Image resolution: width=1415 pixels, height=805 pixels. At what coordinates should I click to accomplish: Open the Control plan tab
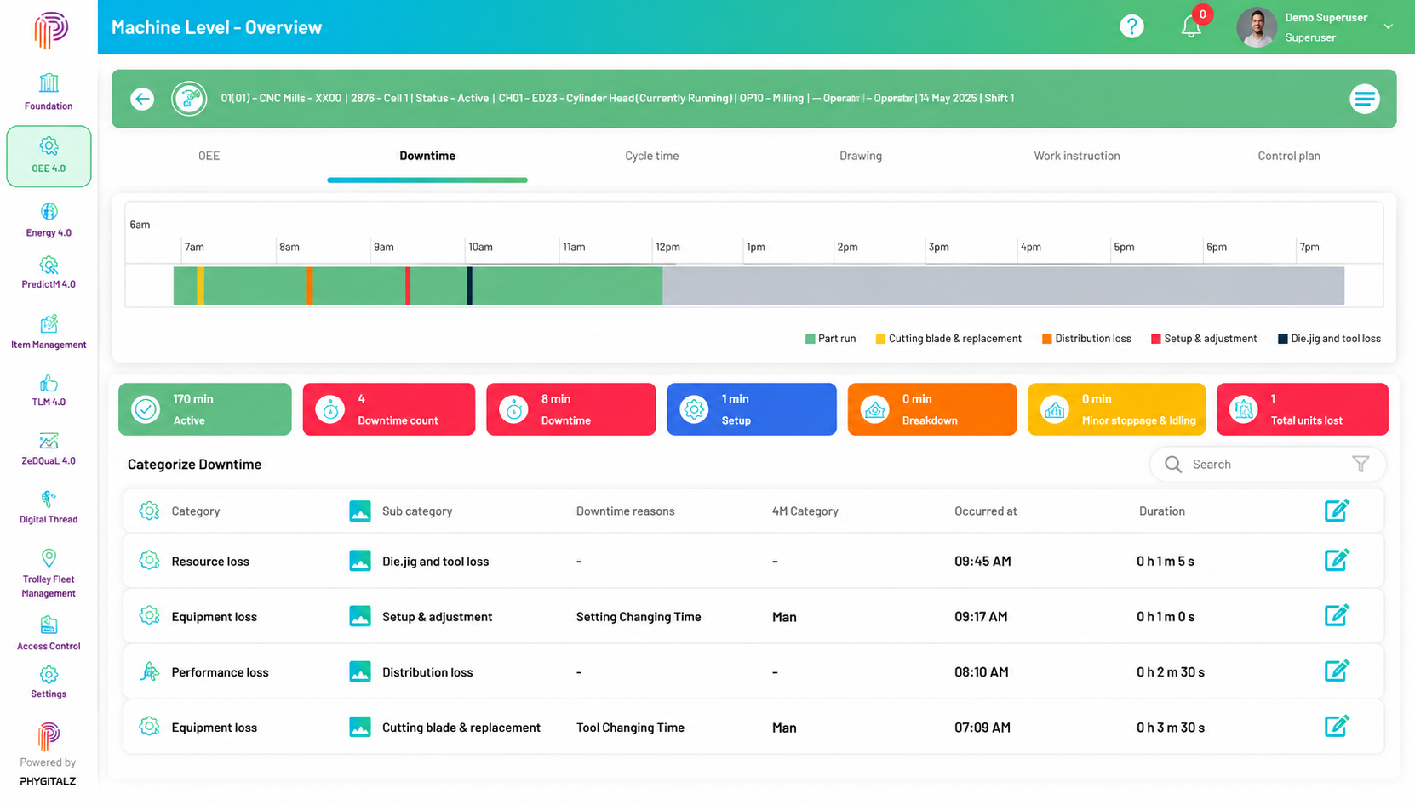point(1289,156)
